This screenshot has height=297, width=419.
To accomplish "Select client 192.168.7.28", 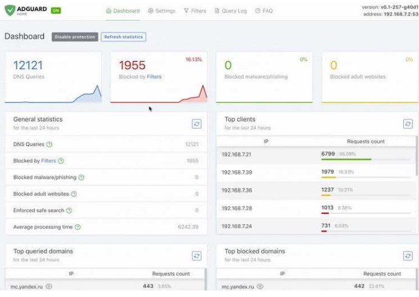I will click(236, 208).
